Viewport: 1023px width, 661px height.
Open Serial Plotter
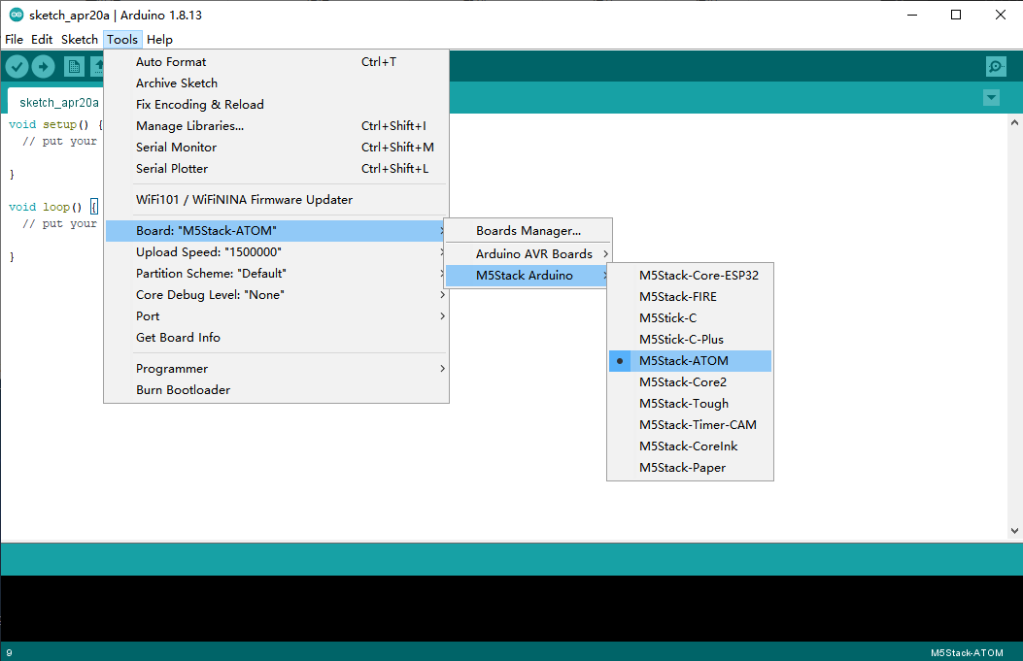tap(277, 168)
